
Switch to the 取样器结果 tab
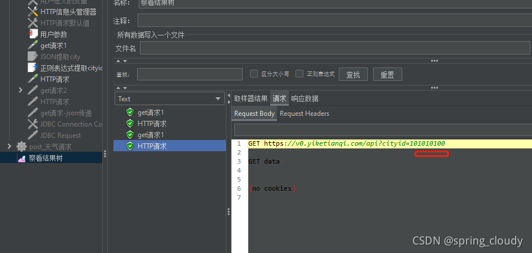tap(251, 98)
